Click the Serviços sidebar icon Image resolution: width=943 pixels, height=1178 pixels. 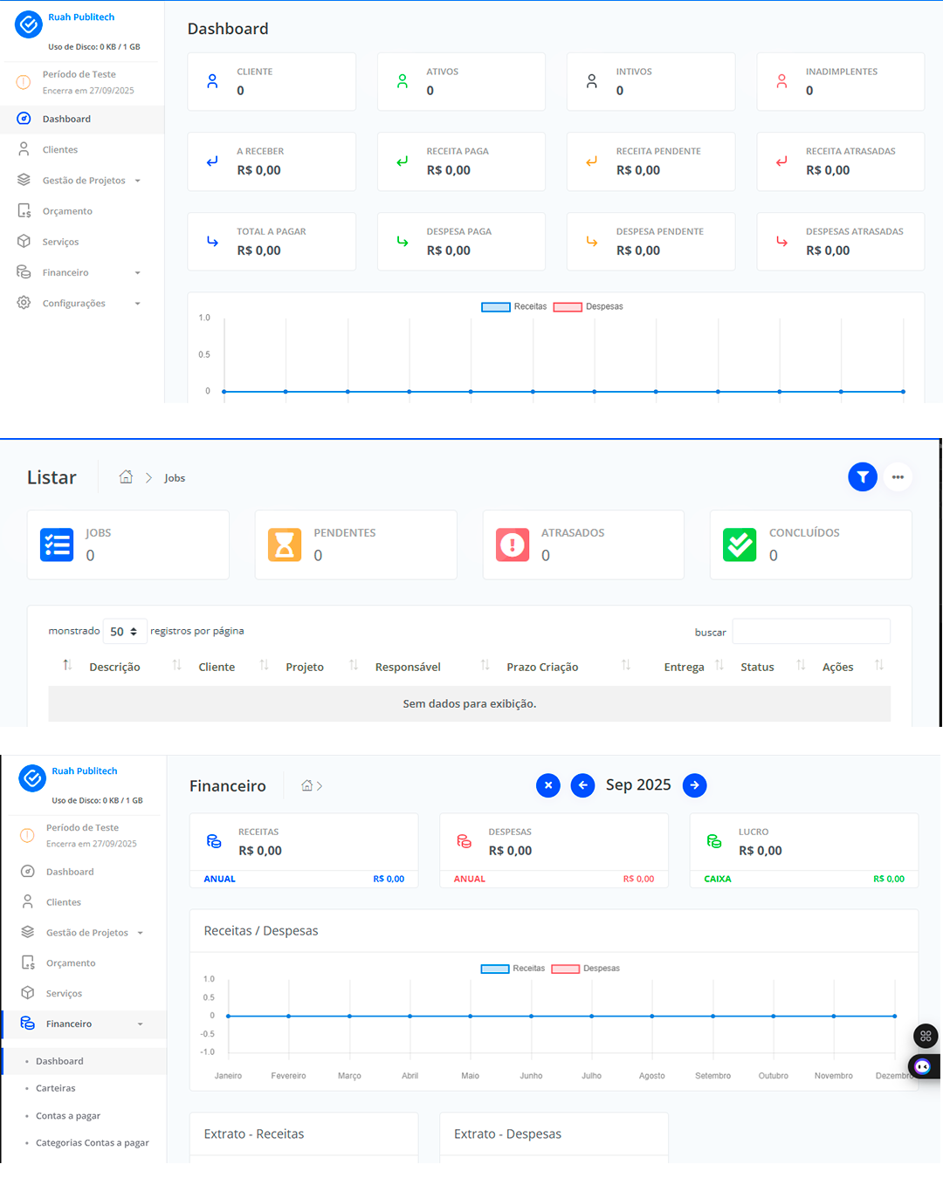24,242
